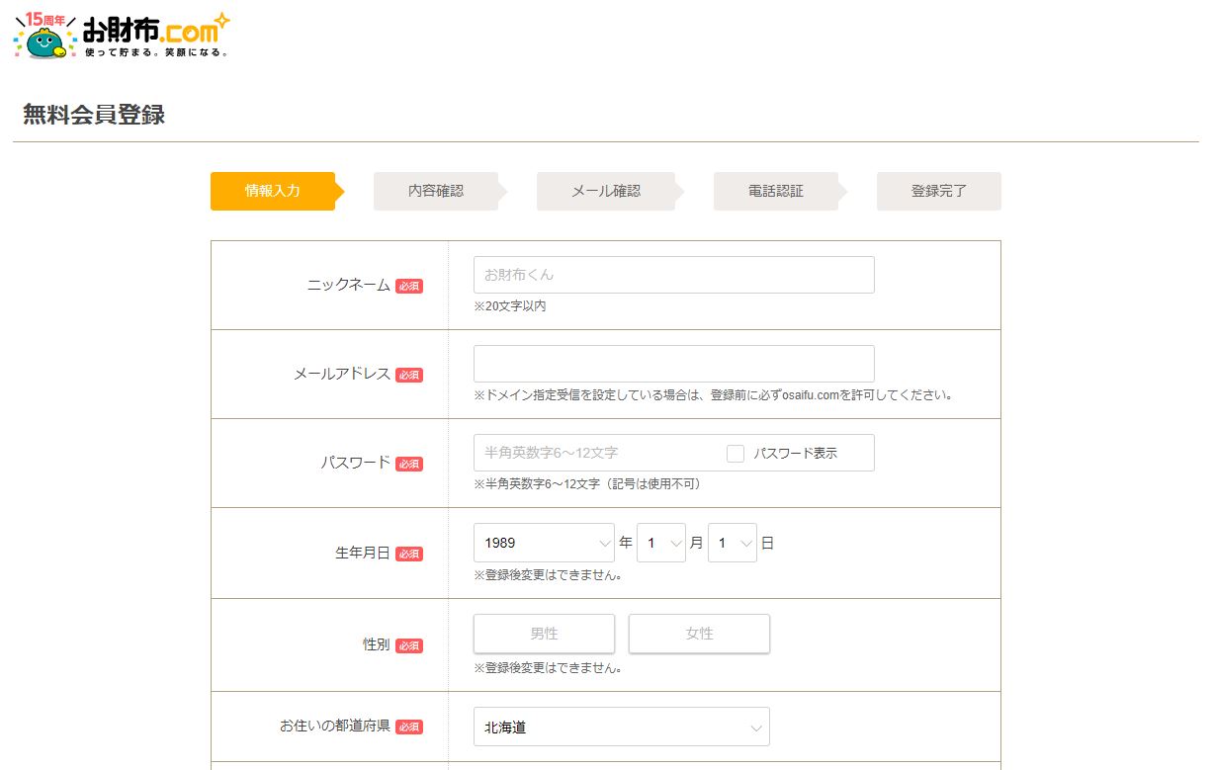
Task: Open the 北海道 prefecture dropdown
Action: [x=621, y=727]
